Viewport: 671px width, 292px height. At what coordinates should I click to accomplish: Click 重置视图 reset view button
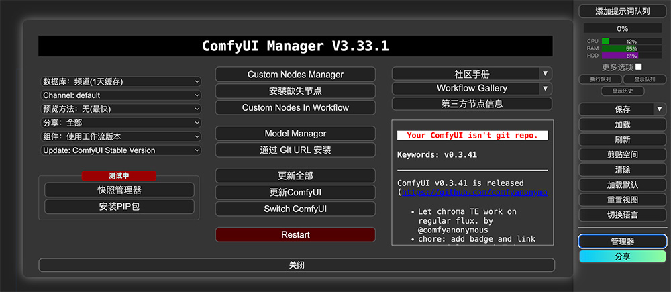623,199
